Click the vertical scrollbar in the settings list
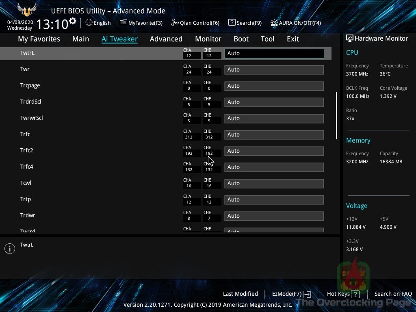Screen dimensions: 416x312 point(336,116)
